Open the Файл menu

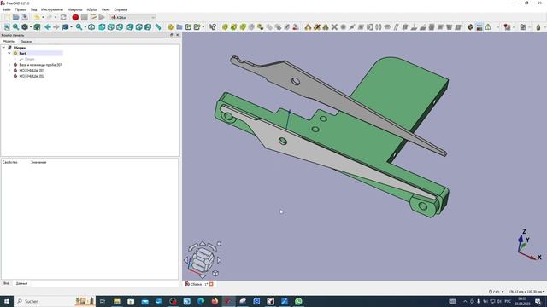tap(6, 9)
